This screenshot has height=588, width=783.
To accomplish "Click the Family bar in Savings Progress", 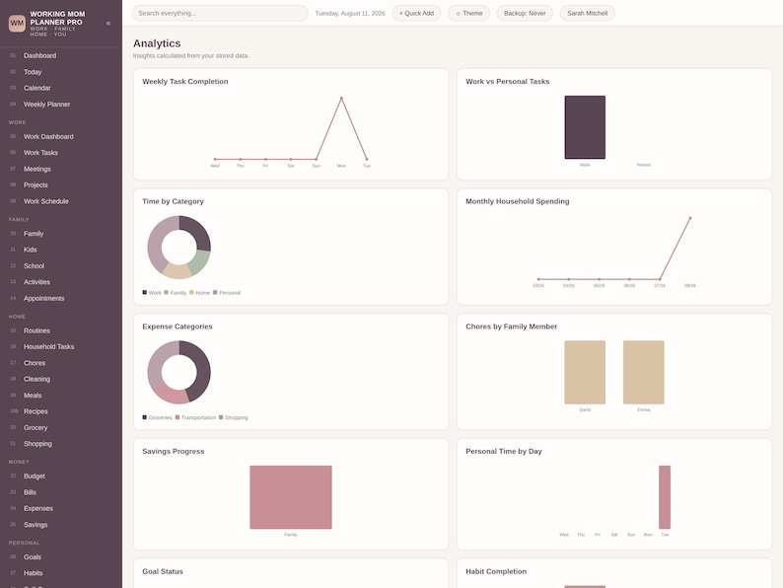I will 291,497.
